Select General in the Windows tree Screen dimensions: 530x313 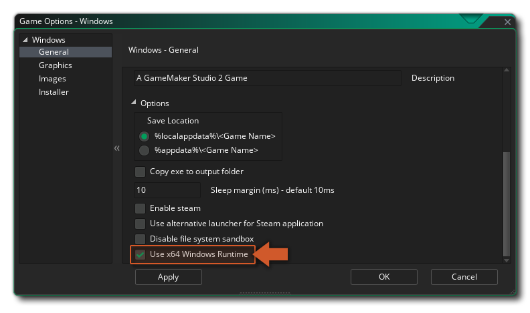click(x=66, y=52)
